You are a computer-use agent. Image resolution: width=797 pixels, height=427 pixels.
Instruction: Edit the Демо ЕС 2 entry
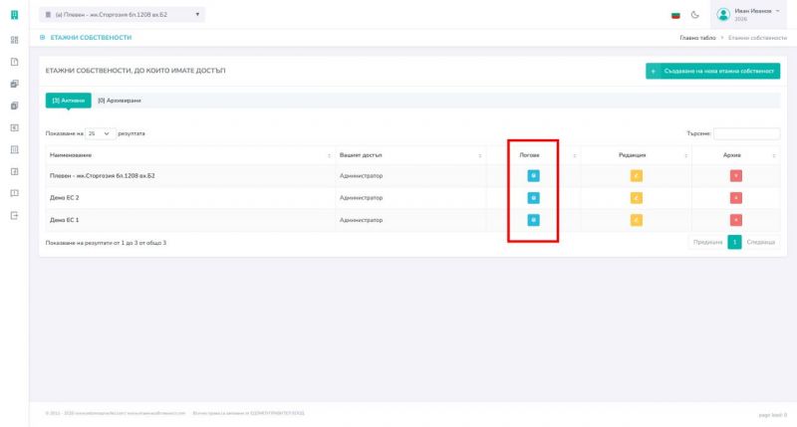637,197
